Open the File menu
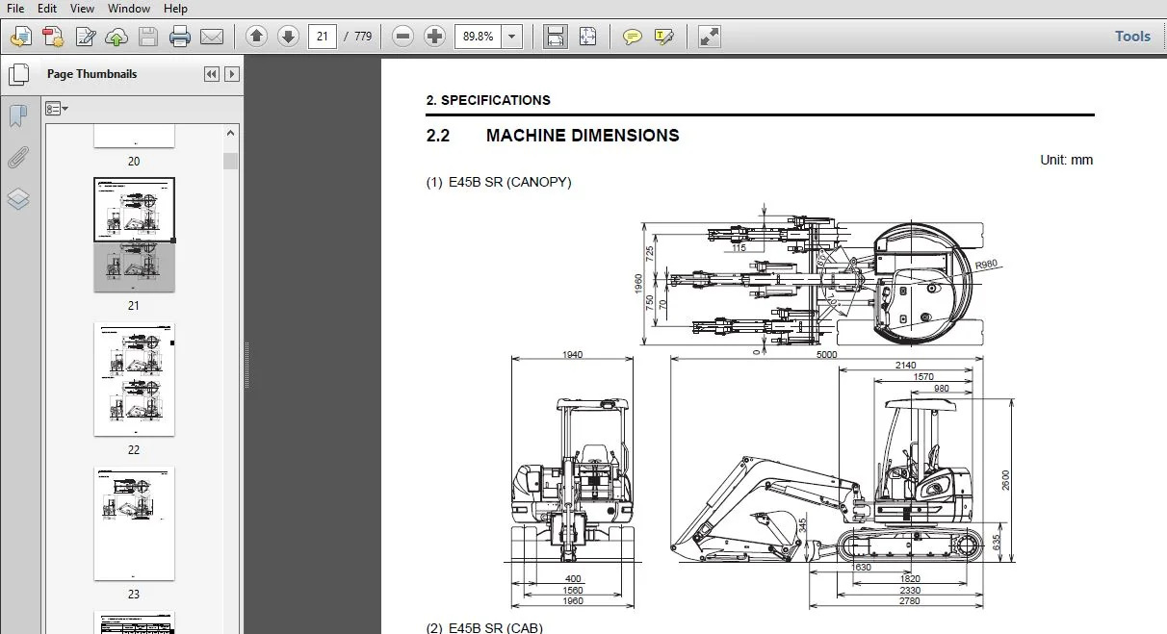This screenshot has height=634, width=1167. click(x=15, y=9)
